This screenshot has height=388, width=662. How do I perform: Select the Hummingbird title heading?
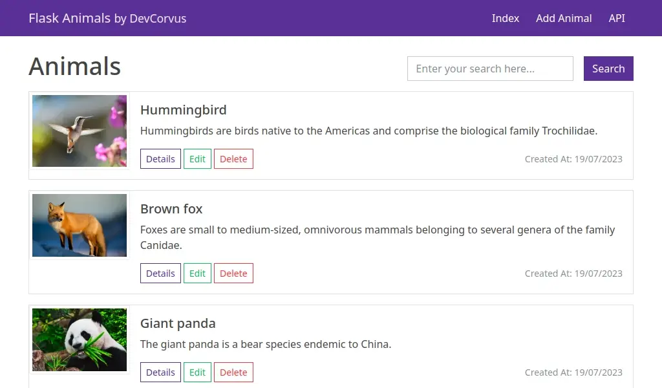tap(183, 110)
